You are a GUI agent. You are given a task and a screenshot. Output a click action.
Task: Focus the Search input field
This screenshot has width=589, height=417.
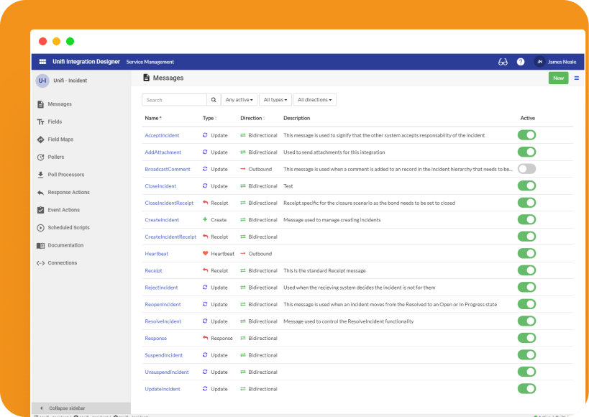(175, 100)
